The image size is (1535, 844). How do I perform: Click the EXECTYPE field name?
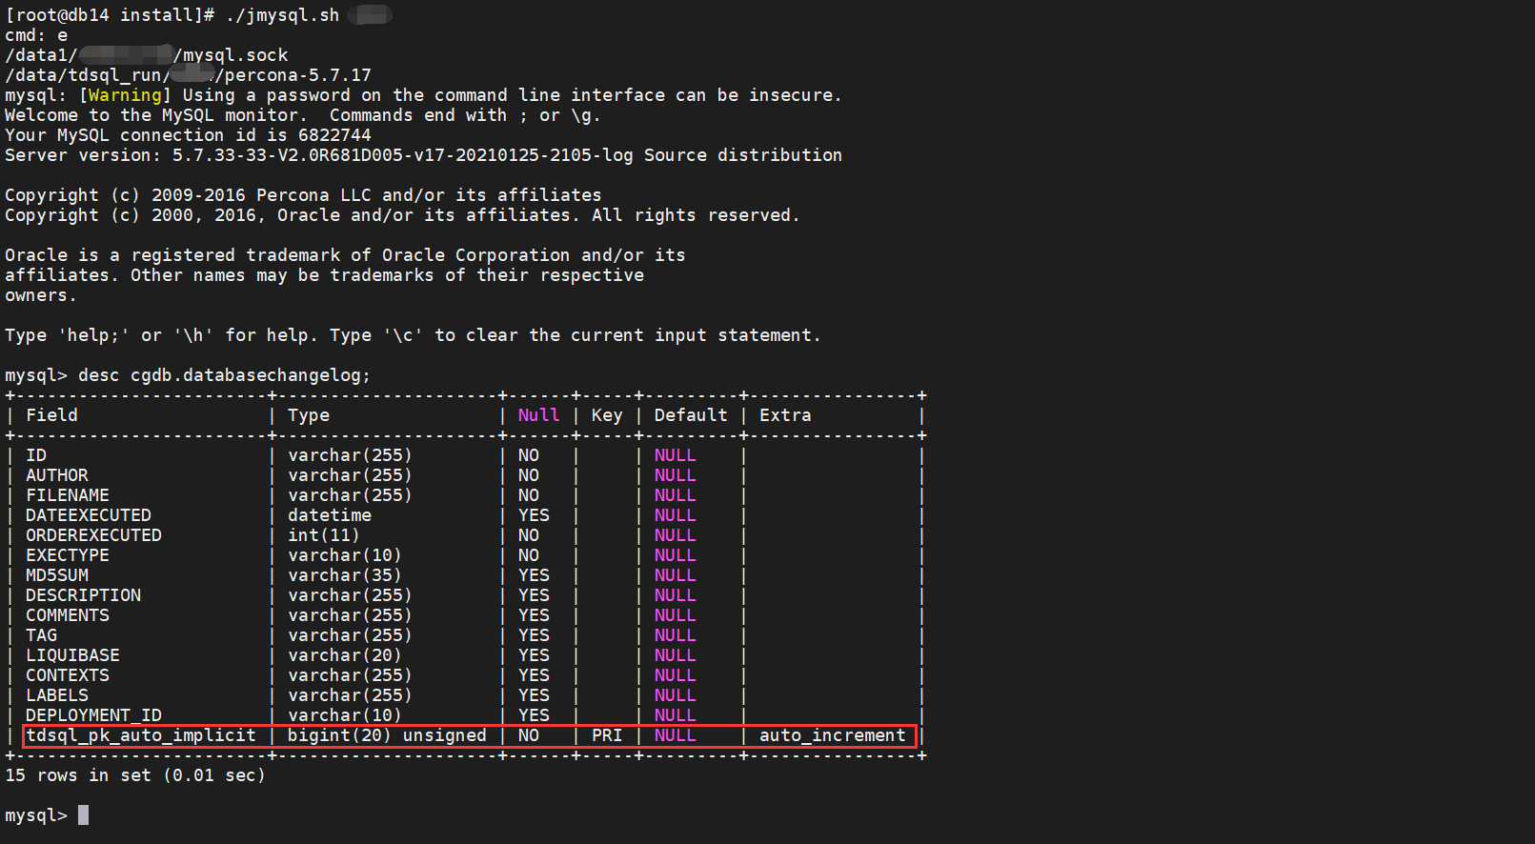pyautogui.click(x=68, y=555)
